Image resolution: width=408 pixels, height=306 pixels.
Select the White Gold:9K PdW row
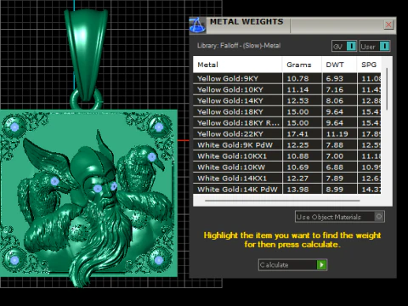tap(287, 144)
